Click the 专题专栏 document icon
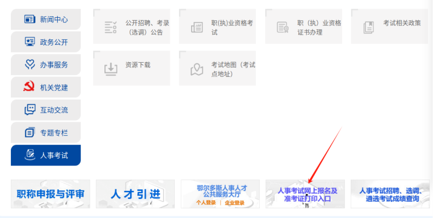Screen dimensions: 433x218 click(30, 133)
